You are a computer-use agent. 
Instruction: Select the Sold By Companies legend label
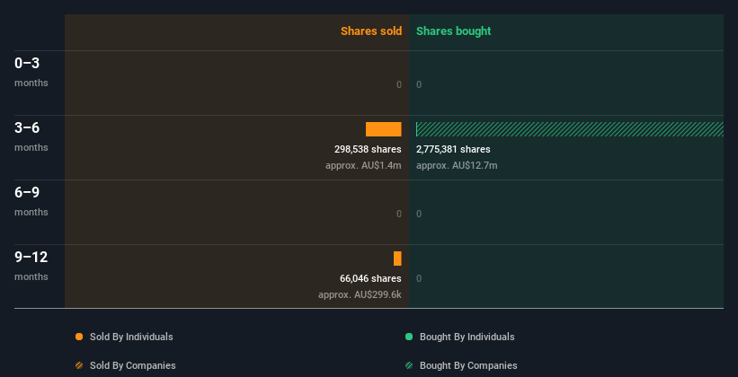click(x=133, y=365)
